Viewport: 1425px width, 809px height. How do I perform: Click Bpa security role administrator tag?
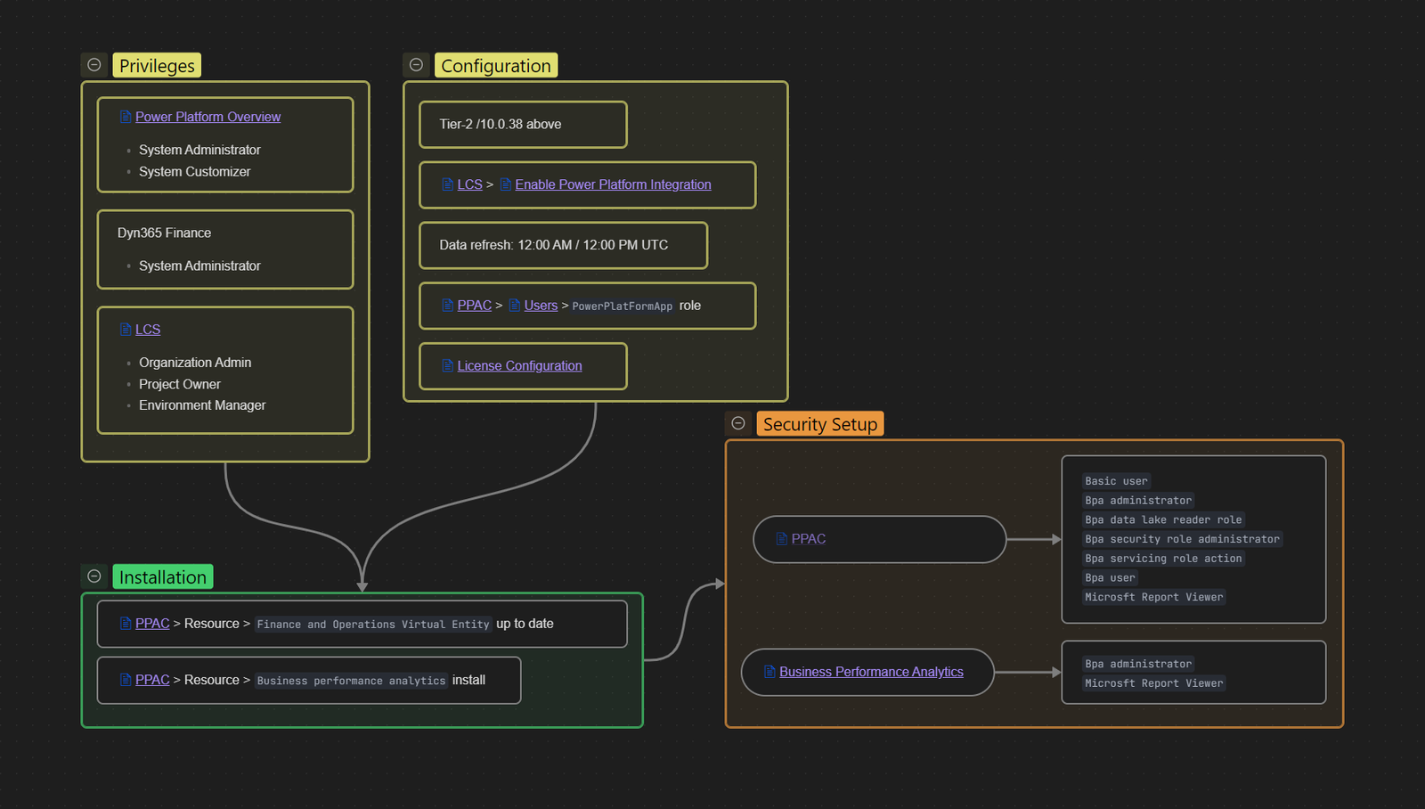coord(1182,539)
